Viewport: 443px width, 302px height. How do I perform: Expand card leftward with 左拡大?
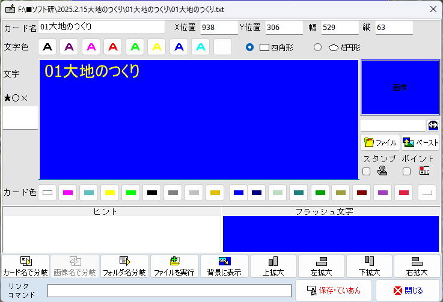tap(322, 266)
